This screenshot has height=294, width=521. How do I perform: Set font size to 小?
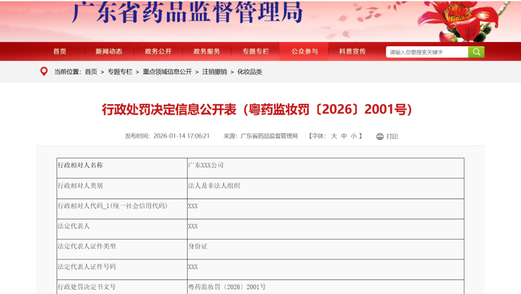click(x=353, y=136)
